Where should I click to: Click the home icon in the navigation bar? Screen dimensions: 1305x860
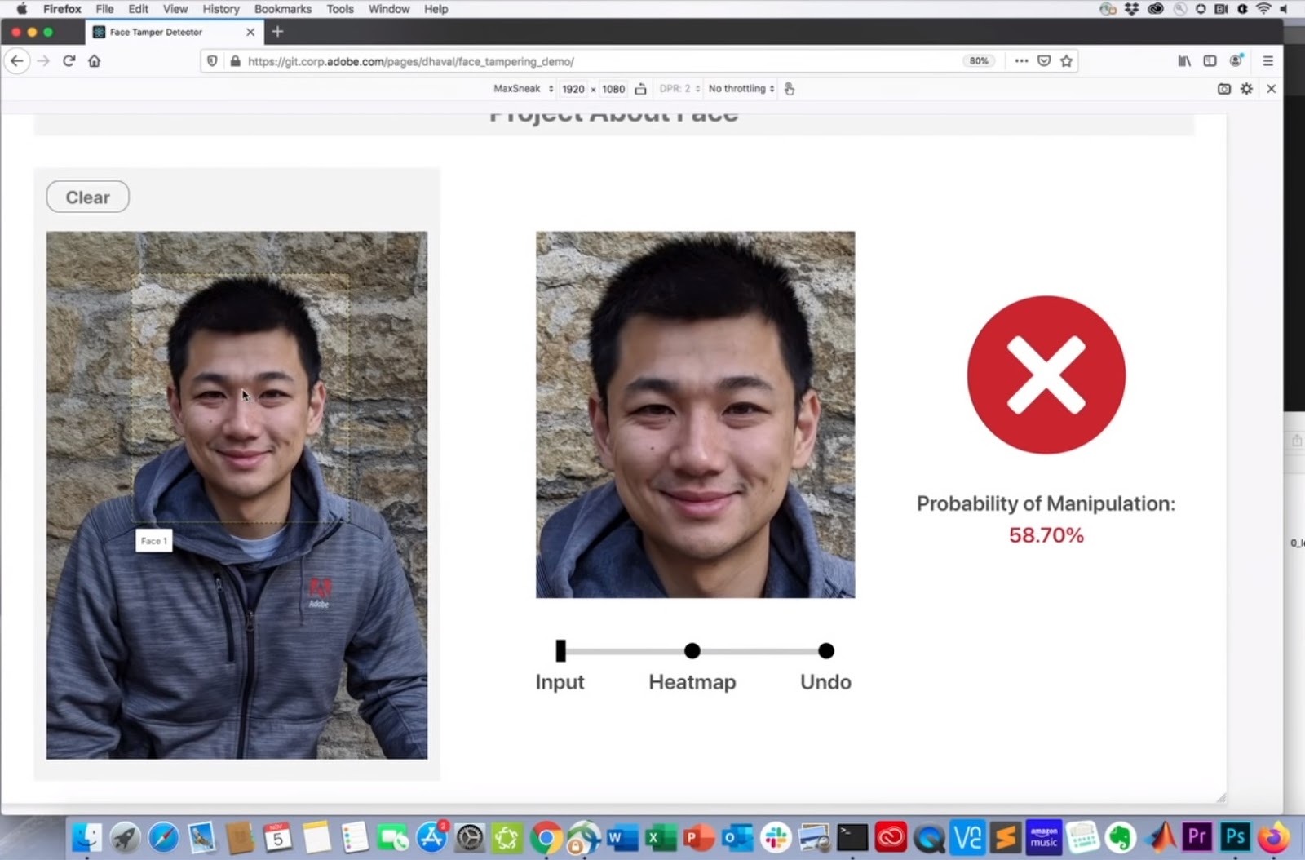click(94, 60)
